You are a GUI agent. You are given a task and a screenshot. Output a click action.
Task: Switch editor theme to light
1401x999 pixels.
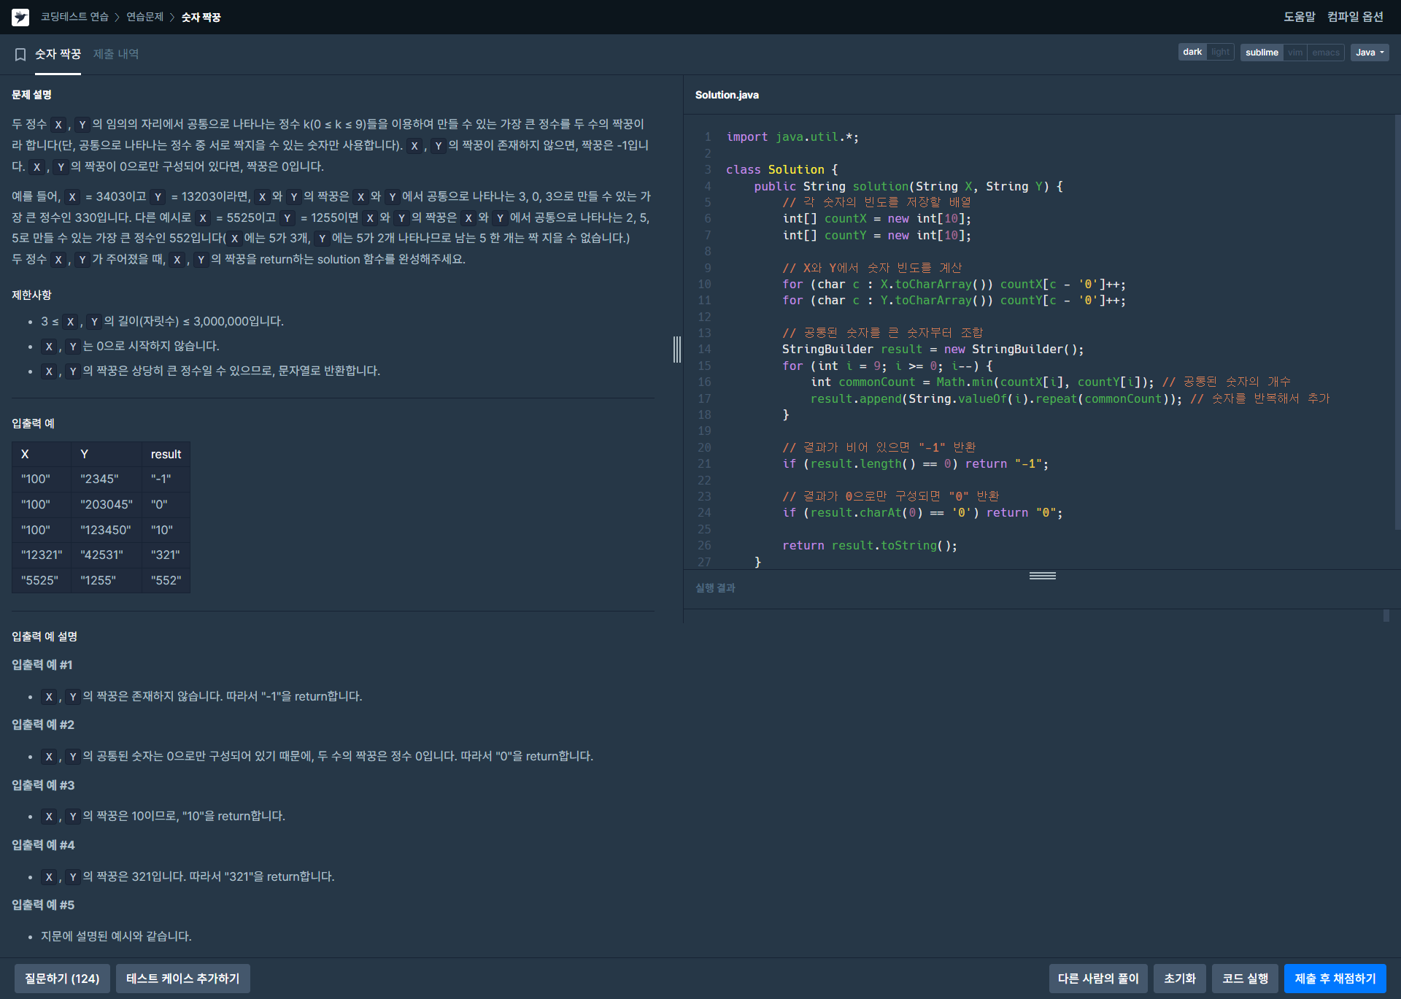(1220, 53)
